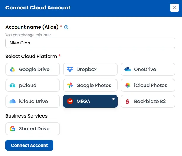This screenshot has width=182, height=156.
Task: Choose the Google Photos platform label
Action: pos(94,86)
